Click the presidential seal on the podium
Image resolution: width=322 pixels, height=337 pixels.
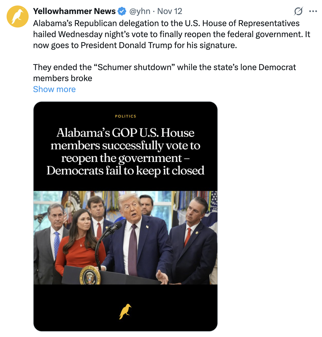pos(90,276)
